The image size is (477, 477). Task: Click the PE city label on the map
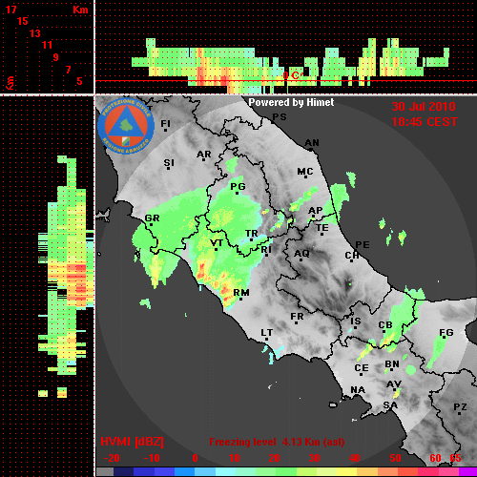tap(363, 244)
